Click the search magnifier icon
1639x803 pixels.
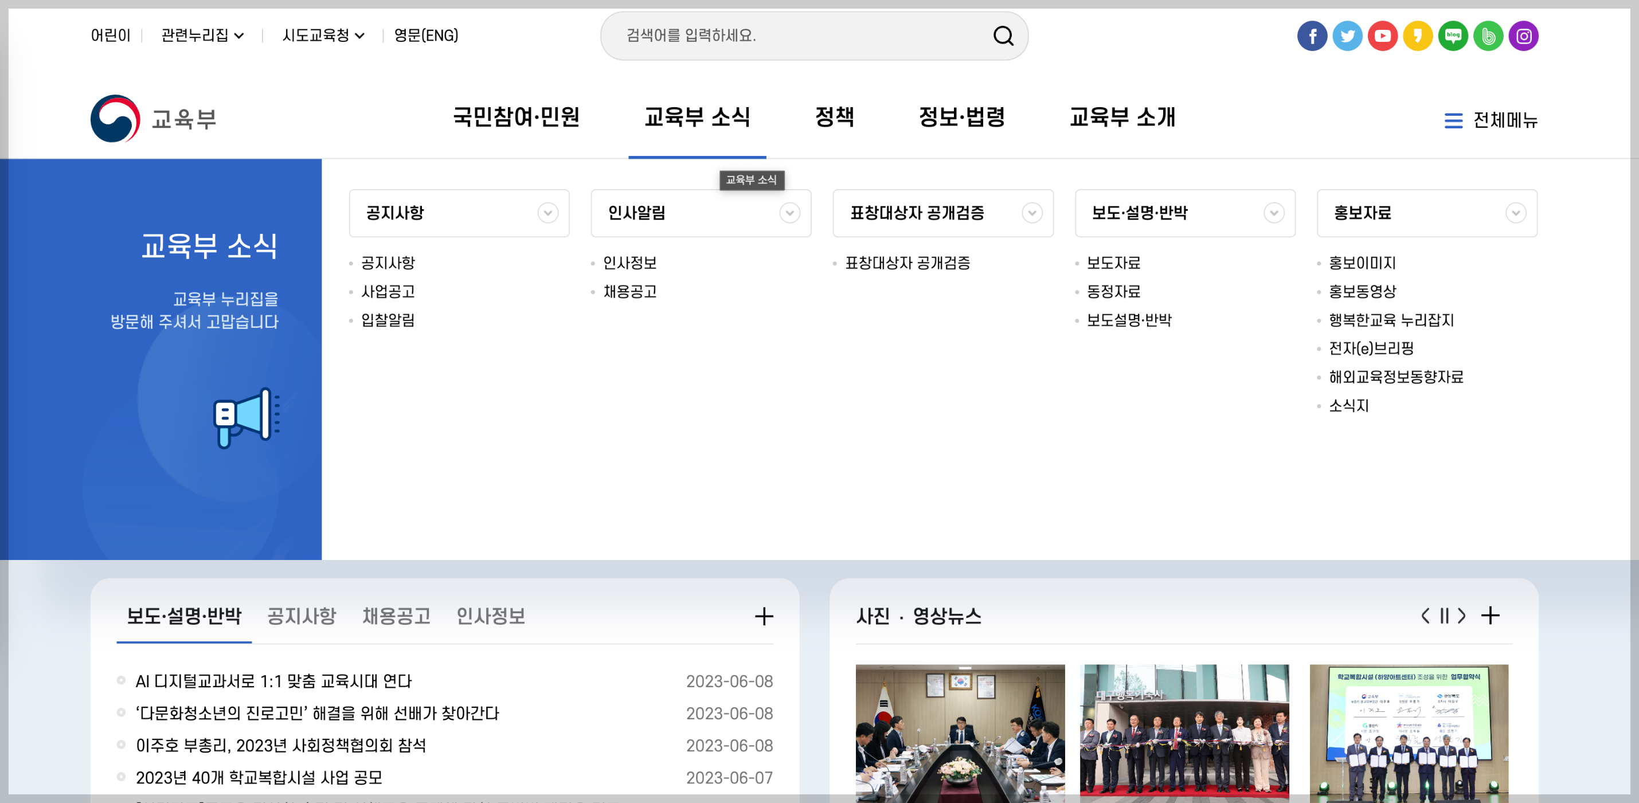click(1003, 36)
